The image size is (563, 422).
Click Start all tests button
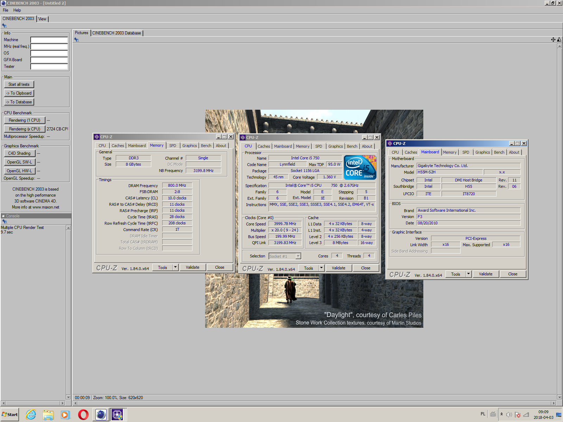[19, 84]
